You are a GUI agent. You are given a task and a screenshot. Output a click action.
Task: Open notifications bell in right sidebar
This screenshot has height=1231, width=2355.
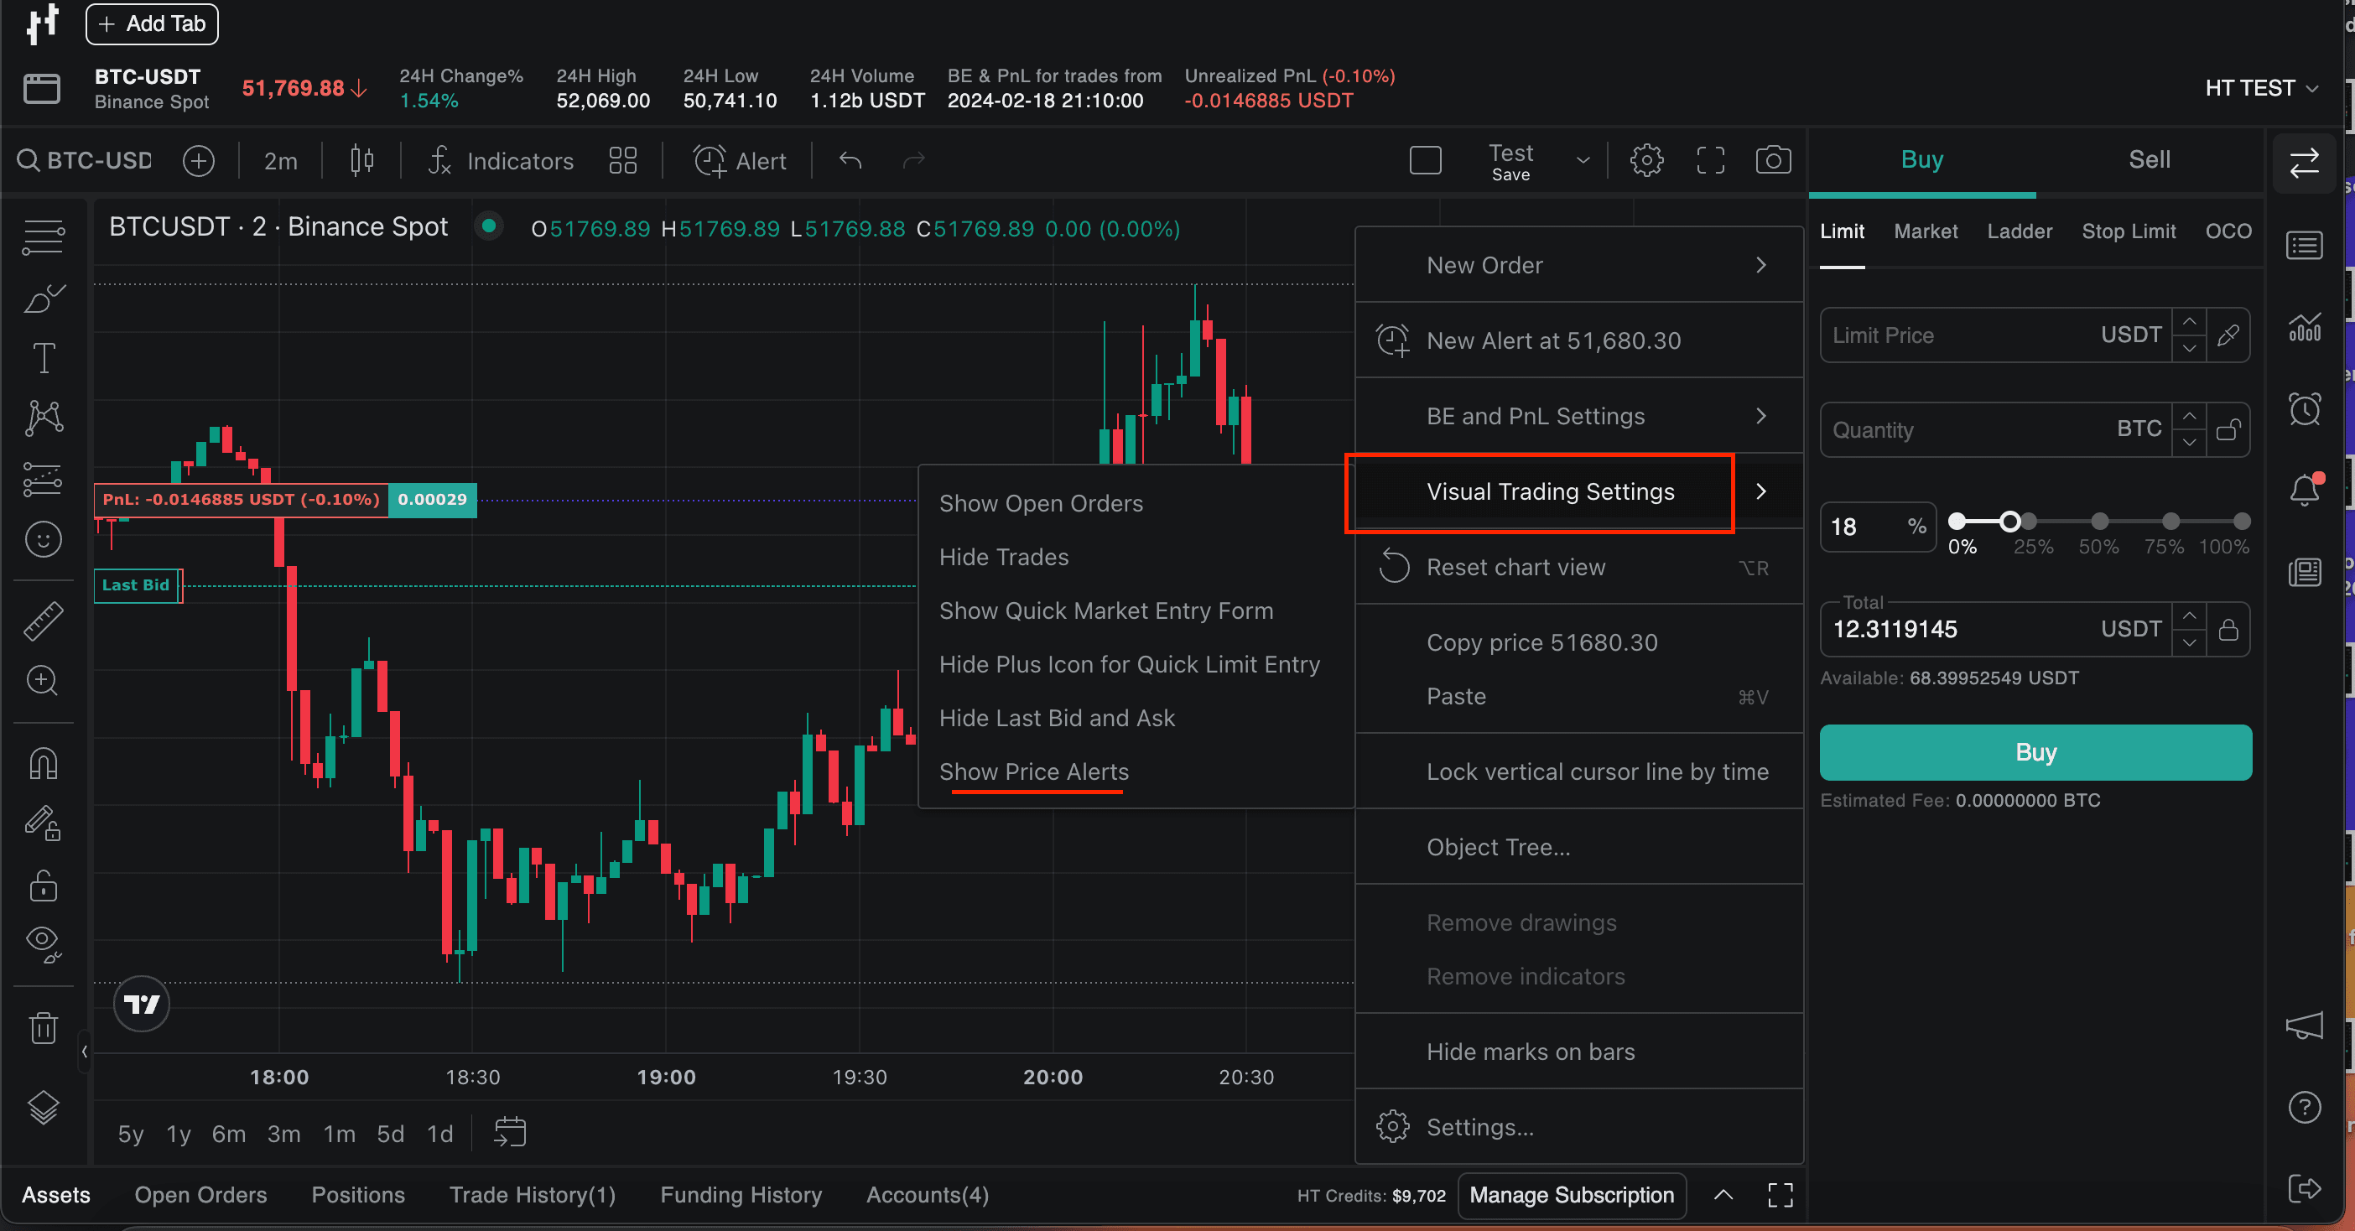(x=2304, y=490)
